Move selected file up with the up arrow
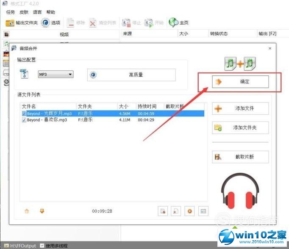This screenshot has width=289, height=249. tap(27, 211)
